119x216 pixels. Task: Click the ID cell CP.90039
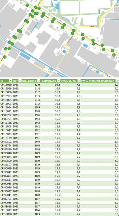[x=6, y=168]
